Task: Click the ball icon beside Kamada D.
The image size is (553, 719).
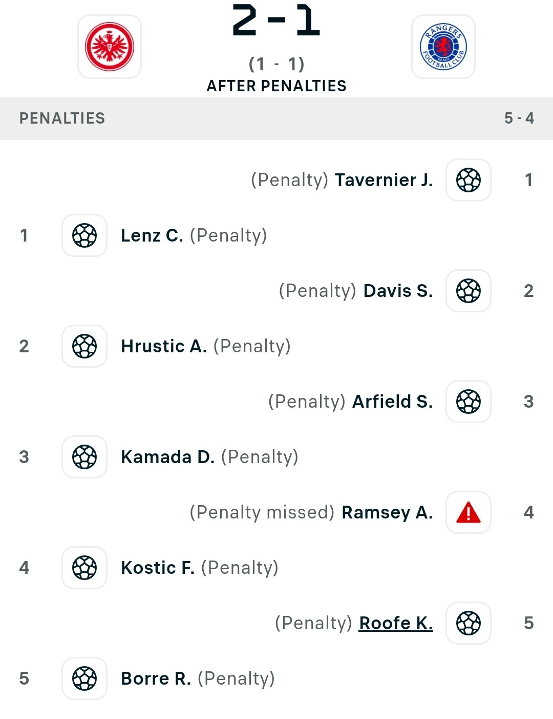Action: tap(84, 457)
